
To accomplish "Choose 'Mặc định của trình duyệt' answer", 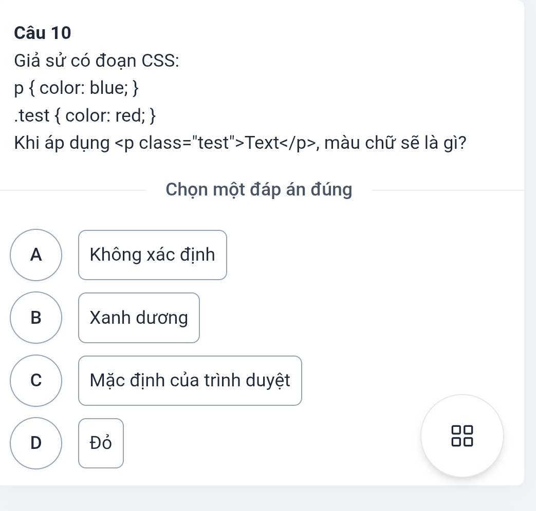I will coord(190,381).
